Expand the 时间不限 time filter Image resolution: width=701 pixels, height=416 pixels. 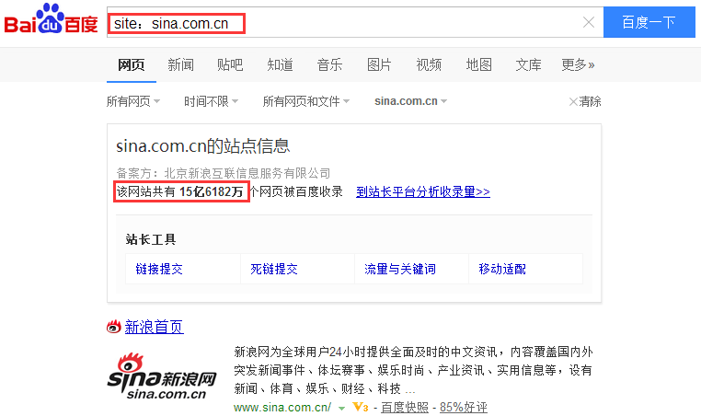[x=211, y=101]
